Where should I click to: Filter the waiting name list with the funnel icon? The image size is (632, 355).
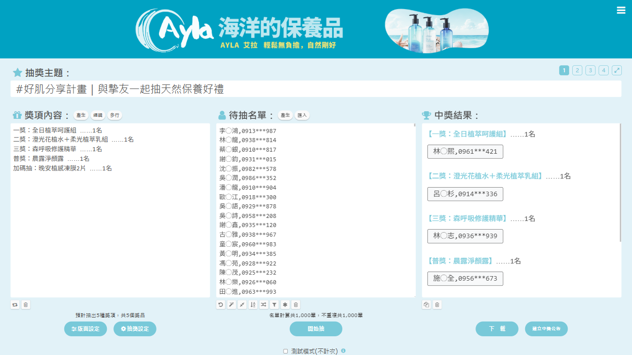pyautogui.click(x=274, y=304)
